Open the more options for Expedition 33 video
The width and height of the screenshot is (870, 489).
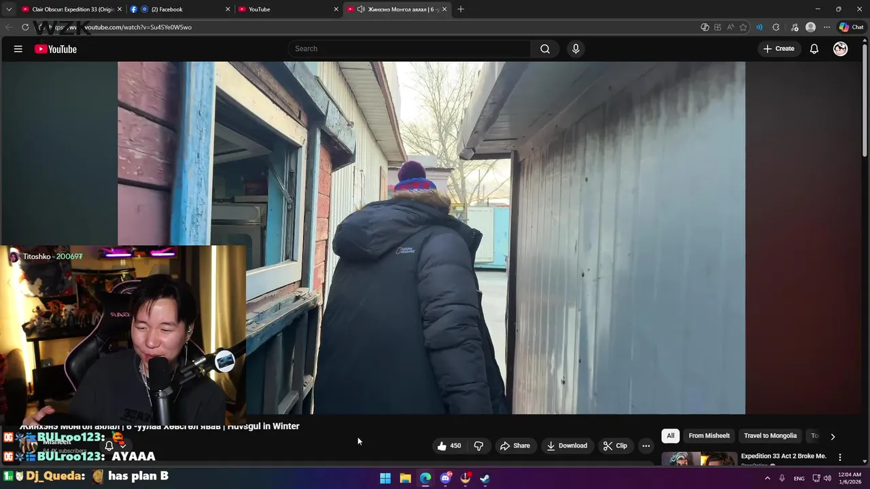(x=839, y=457)
